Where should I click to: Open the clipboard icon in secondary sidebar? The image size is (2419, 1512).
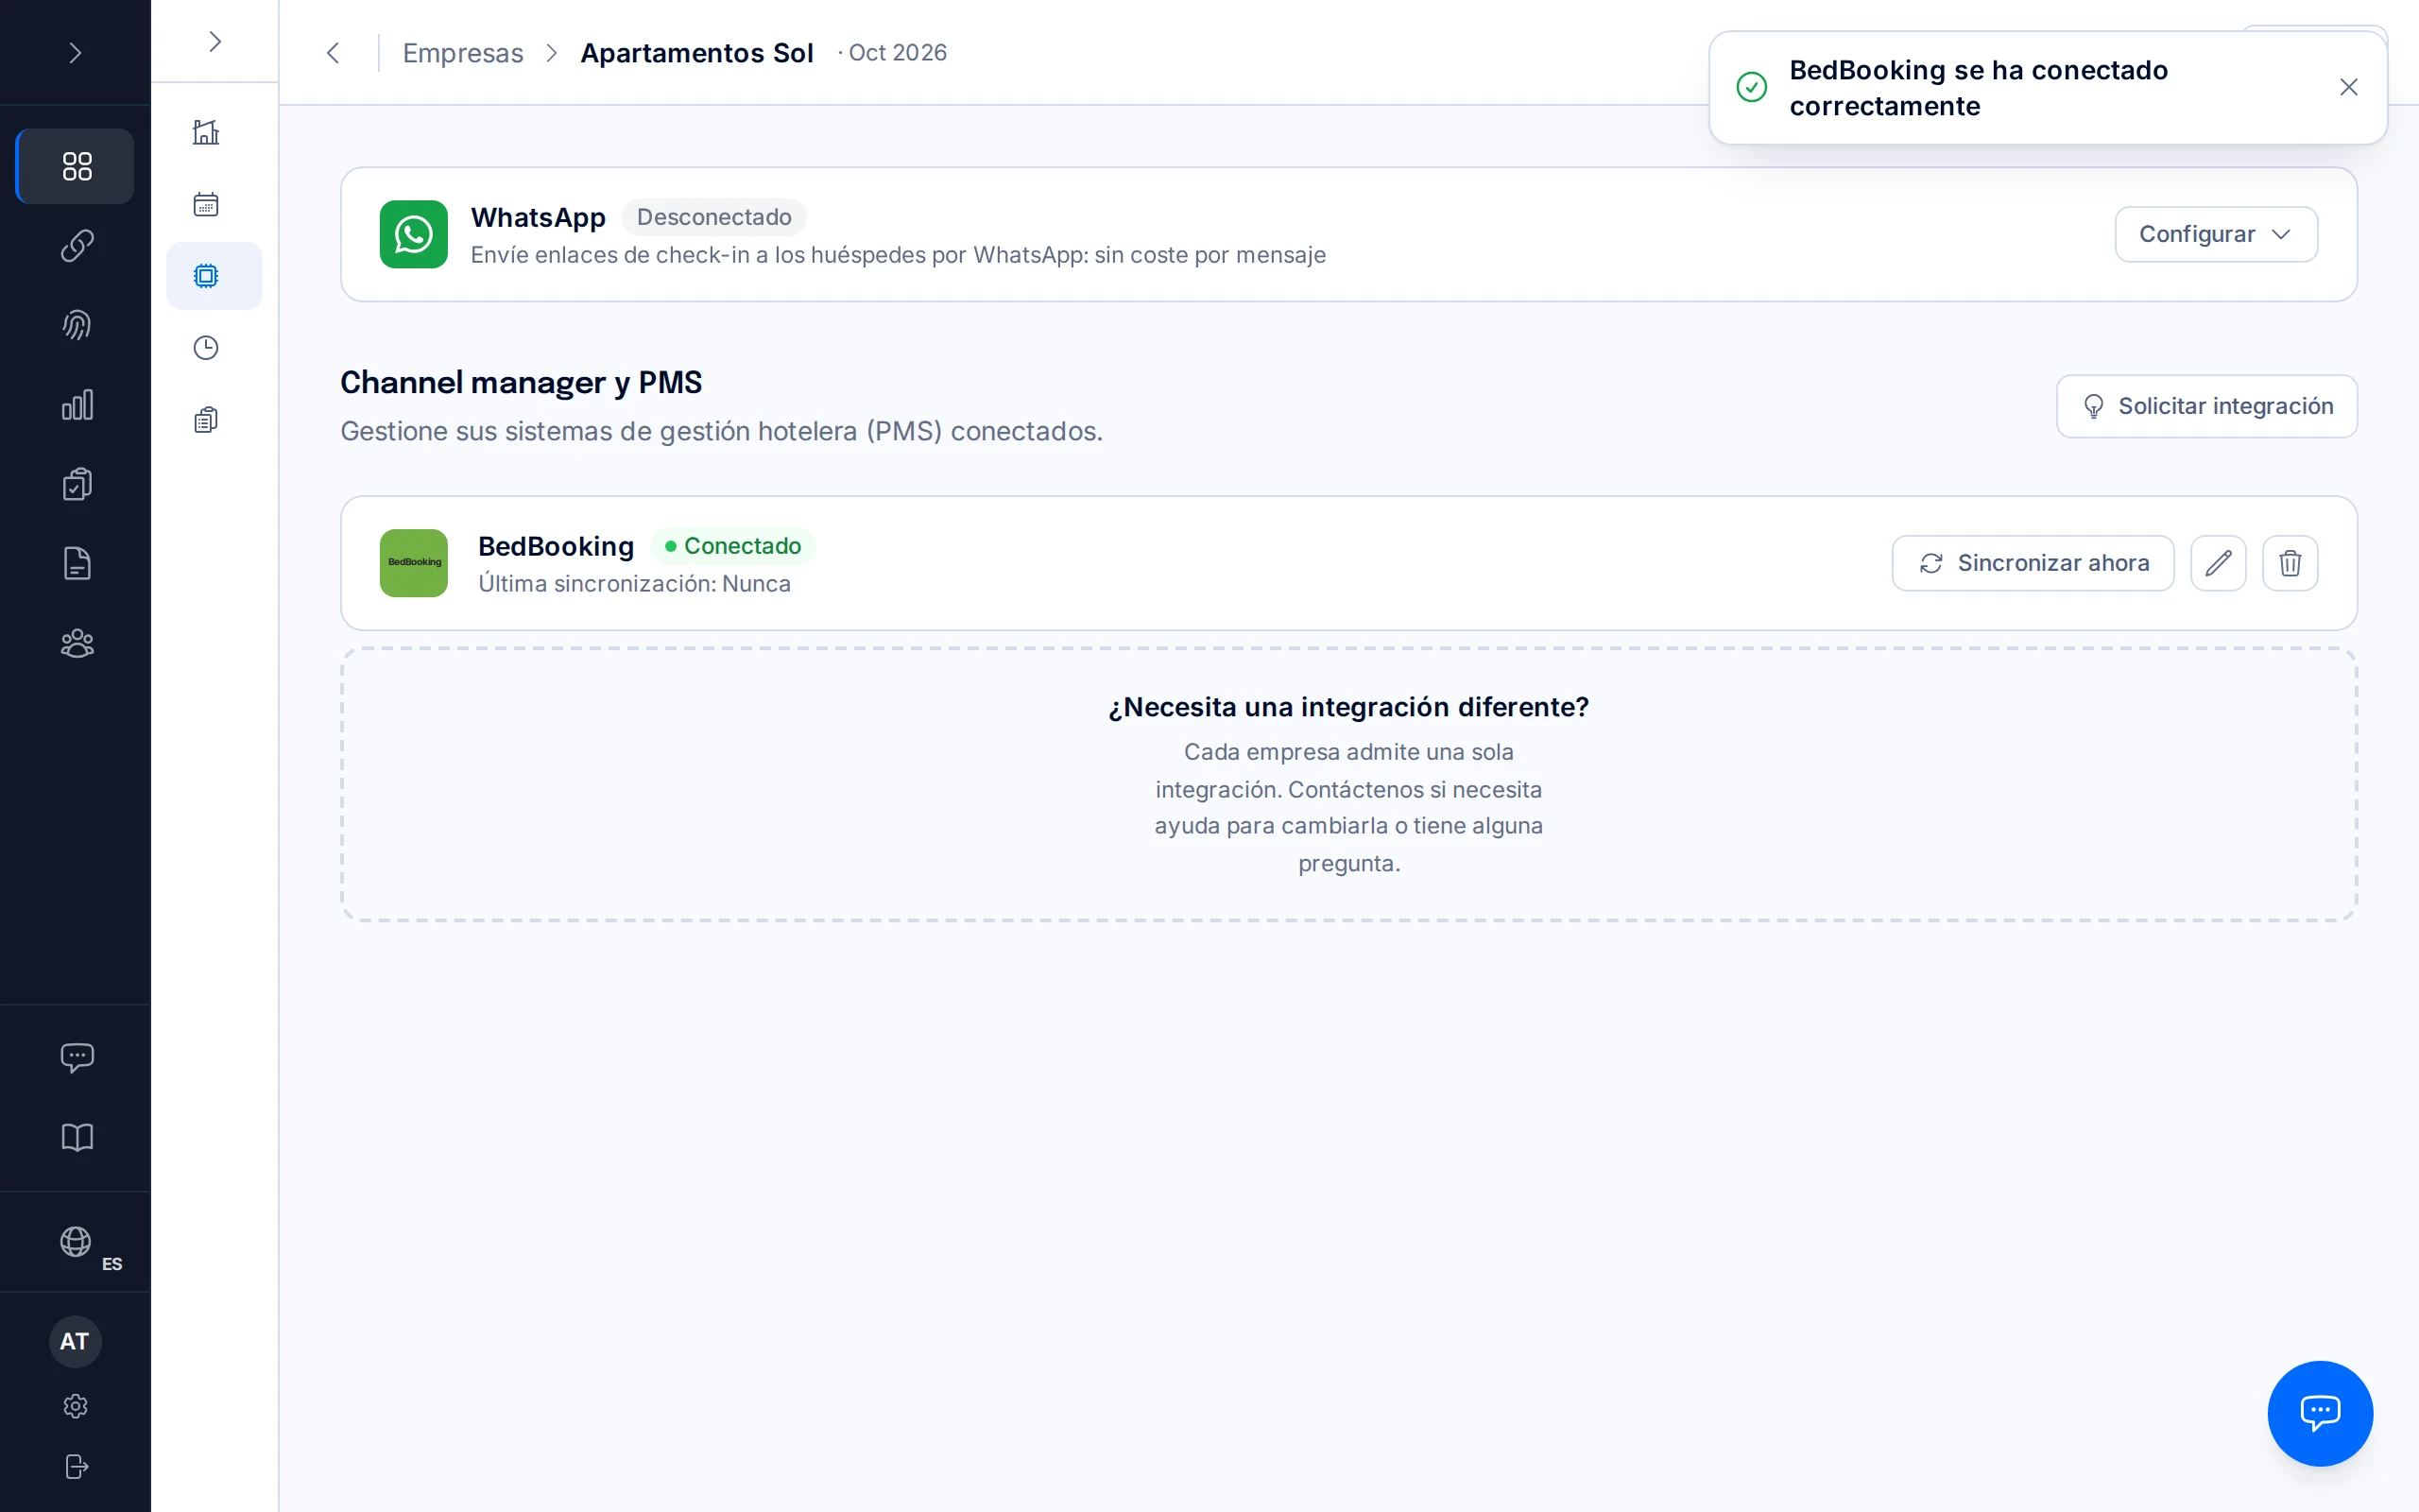[206, 420]
